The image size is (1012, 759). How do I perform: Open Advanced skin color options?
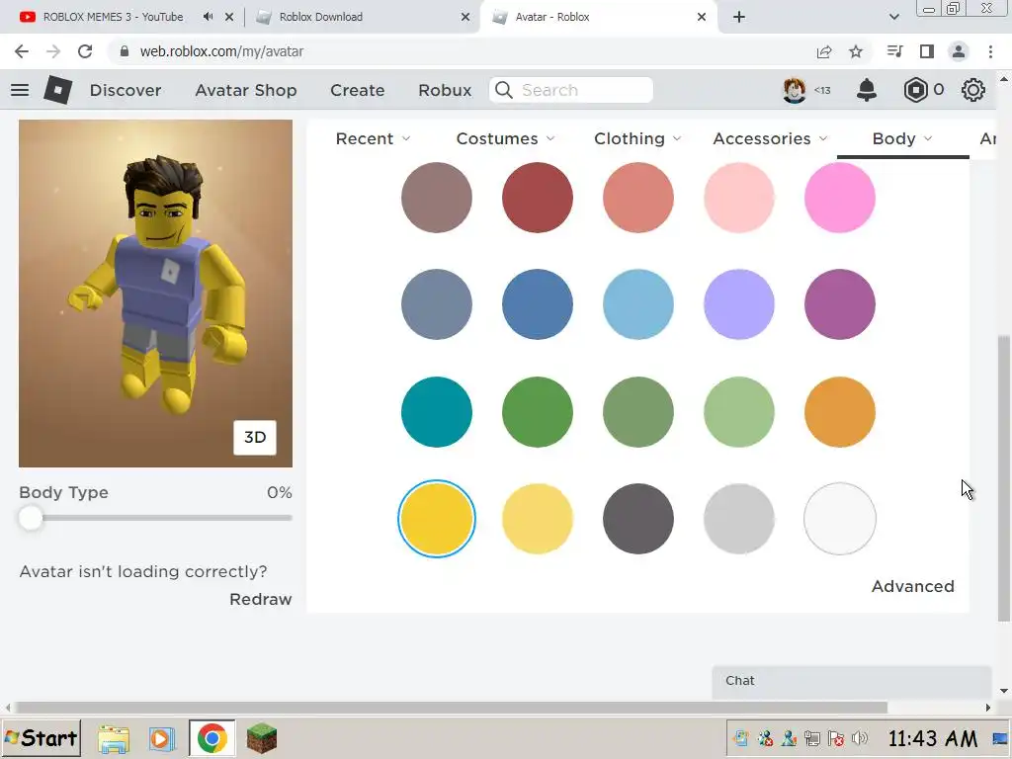[912, 587]
